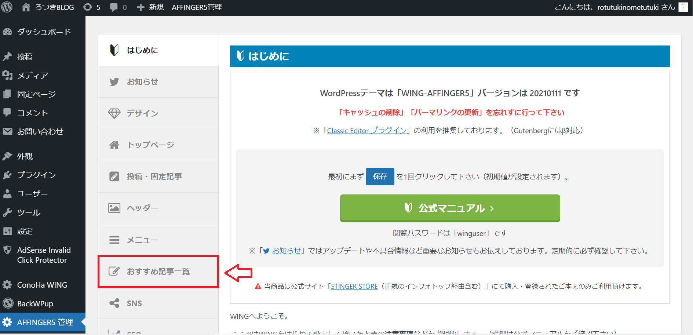This screenshot has width=693, height=335.
Task: Click the AFFINGER5 管理 gear icon
Action: coord(7,322)
